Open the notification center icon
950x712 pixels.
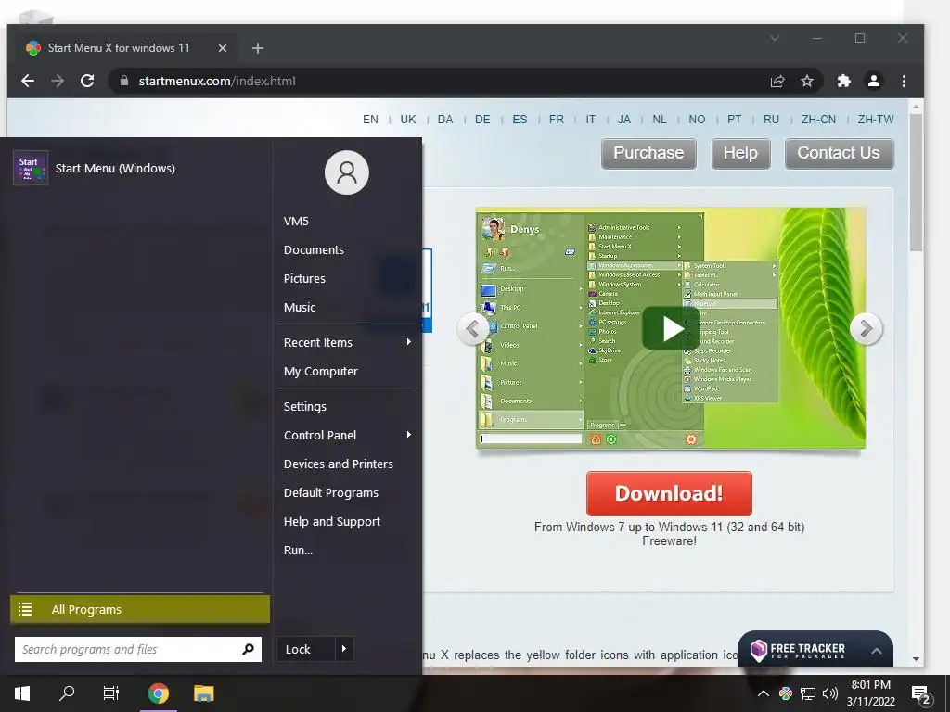coord(920,694)
